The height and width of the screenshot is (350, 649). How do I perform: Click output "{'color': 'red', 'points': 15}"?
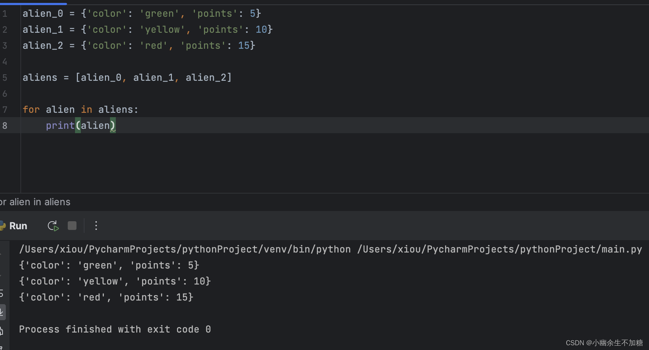tap(106, 297)
